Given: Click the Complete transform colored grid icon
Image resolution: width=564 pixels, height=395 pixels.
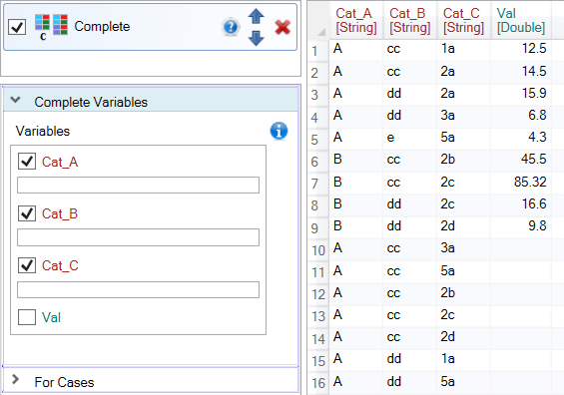Looking at the screenshot, I should coord(52,25).
